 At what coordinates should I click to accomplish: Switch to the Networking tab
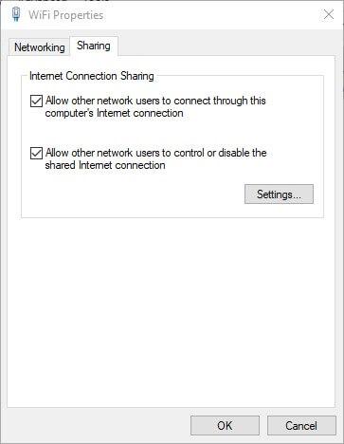(x=40, y=47)
